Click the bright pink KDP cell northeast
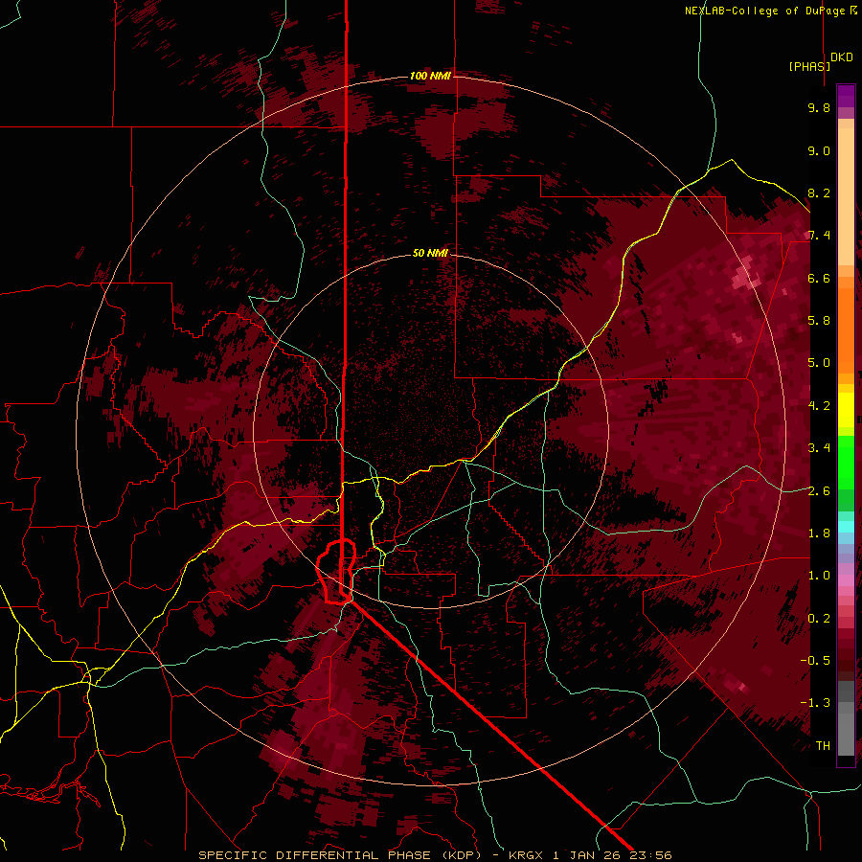862x862 pixels. click(747, 274)
